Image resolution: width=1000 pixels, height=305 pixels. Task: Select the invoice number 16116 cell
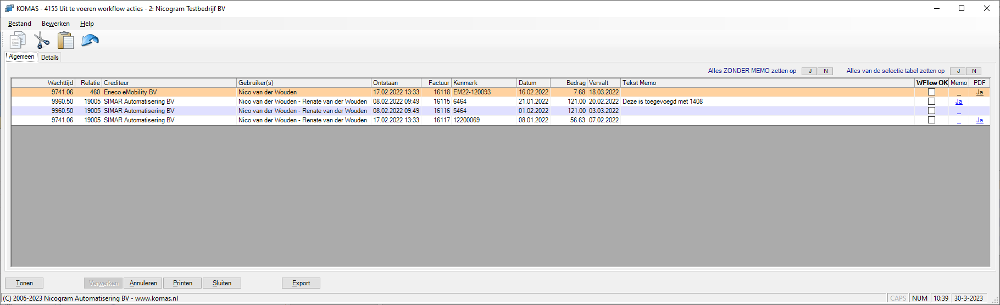click(x=436, y=111)
